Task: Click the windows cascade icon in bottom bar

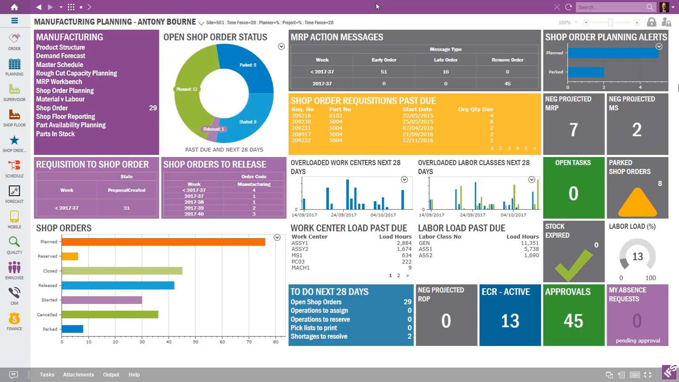Action: 609,375
